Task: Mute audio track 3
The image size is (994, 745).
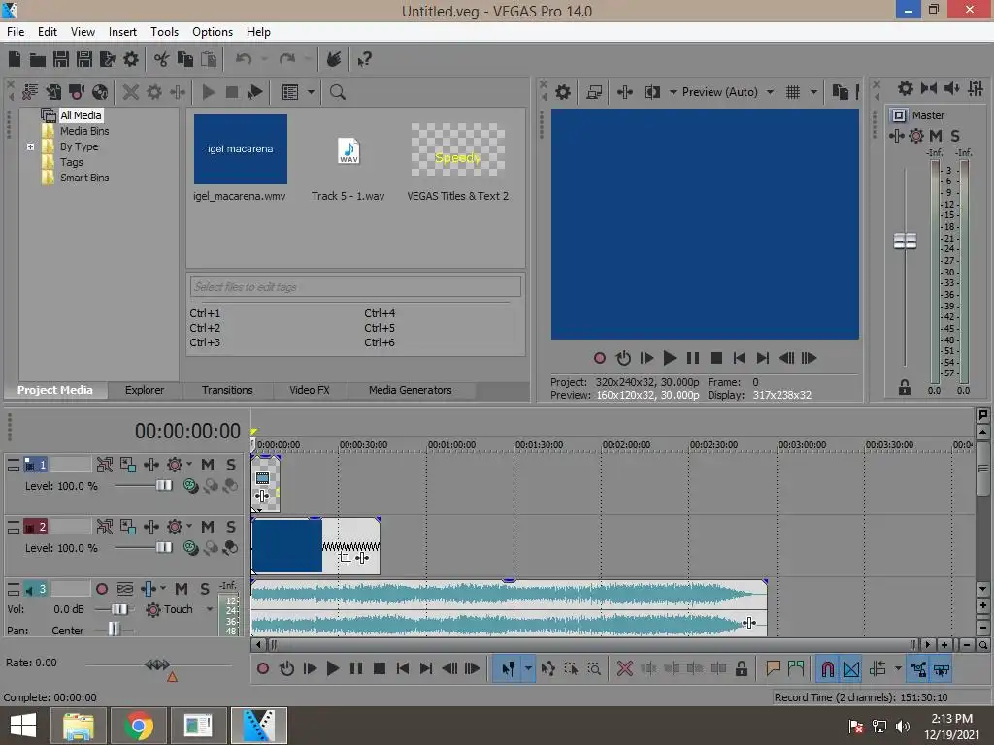Action: pos(182,589)
